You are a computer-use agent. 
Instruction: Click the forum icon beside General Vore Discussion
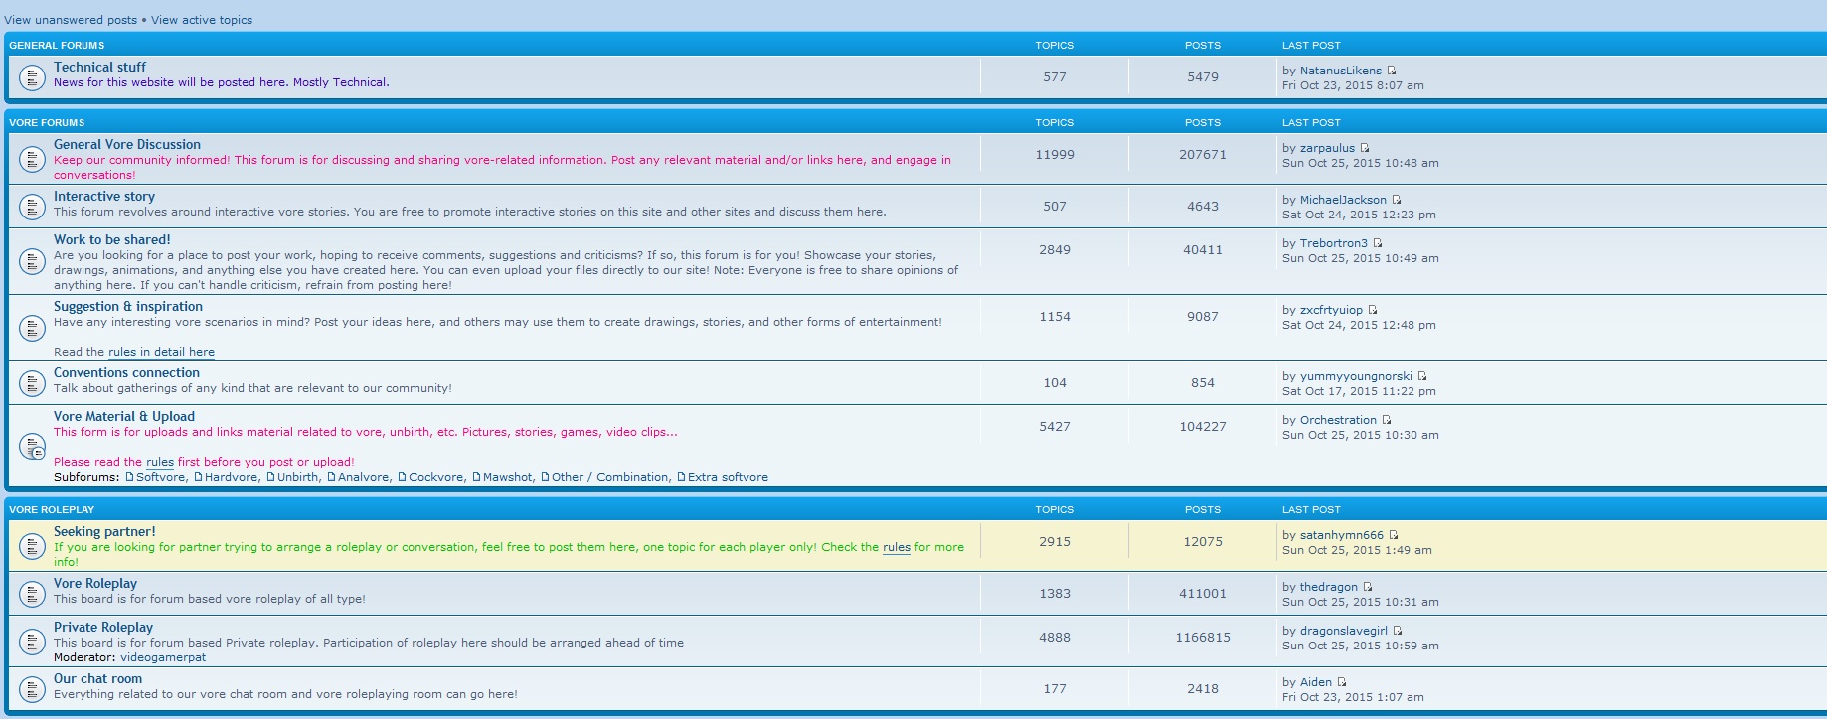[33, 158]
